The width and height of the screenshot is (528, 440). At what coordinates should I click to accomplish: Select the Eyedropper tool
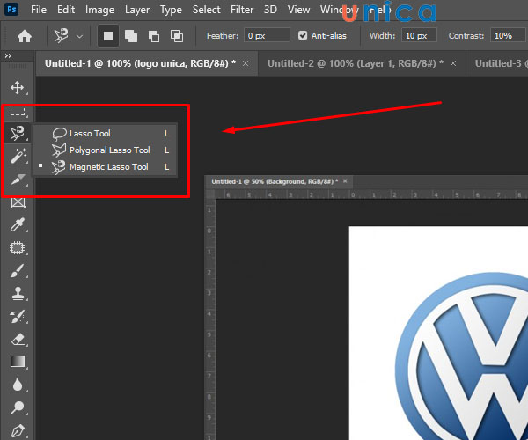pyautogui.click(x=18, y=224)
